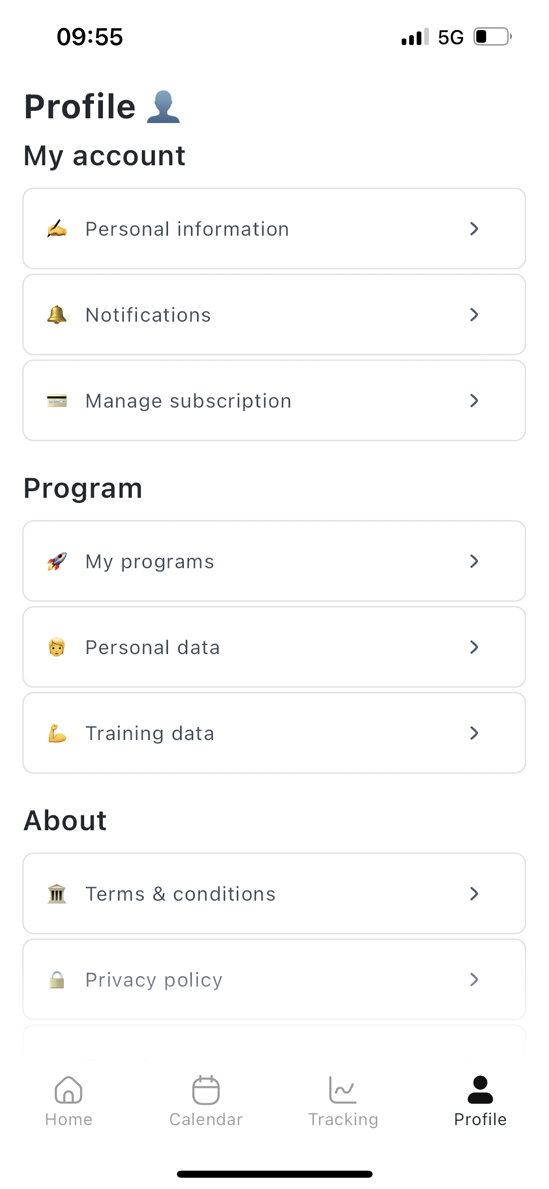Tap the padlock icon beside Privacy policy
The image size is (549, 1189).
pyautogui.click(x=57, y=980)
